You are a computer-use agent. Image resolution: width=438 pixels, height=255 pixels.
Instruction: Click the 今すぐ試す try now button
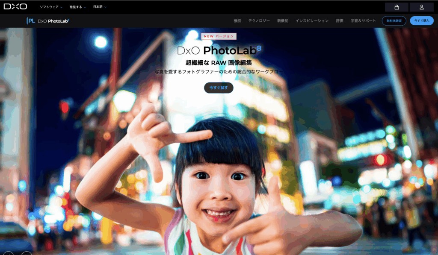pos(219,88)
